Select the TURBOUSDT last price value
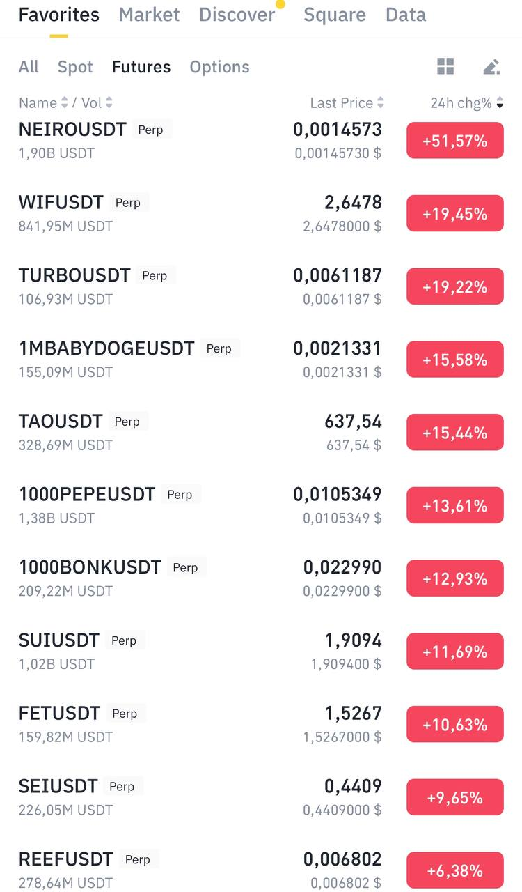 tap(338, 275)
